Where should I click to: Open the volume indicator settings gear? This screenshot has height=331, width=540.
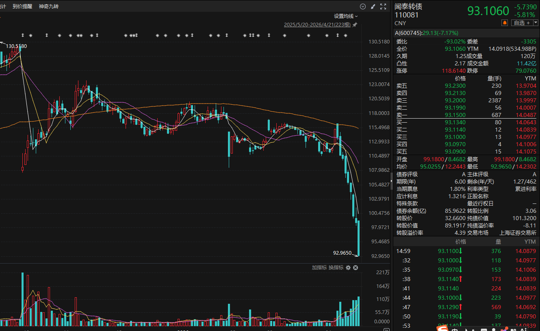[x=348, y=268]
